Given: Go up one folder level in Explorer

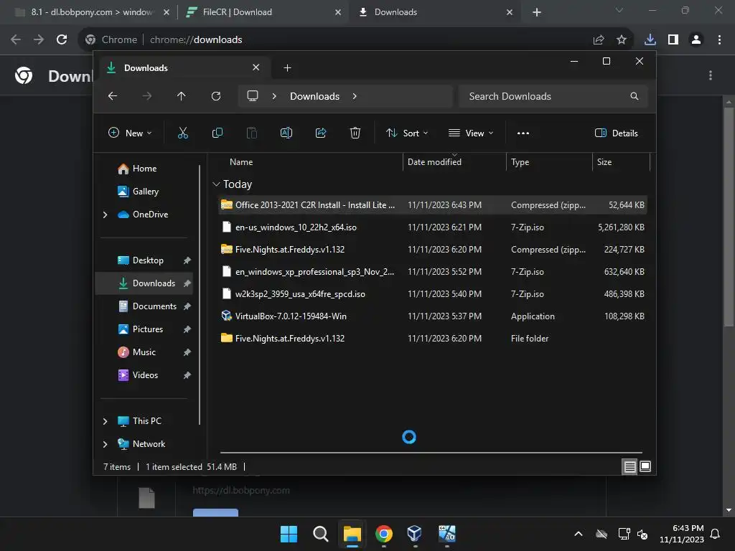Looking at the screenshot, I should (182, 96).
